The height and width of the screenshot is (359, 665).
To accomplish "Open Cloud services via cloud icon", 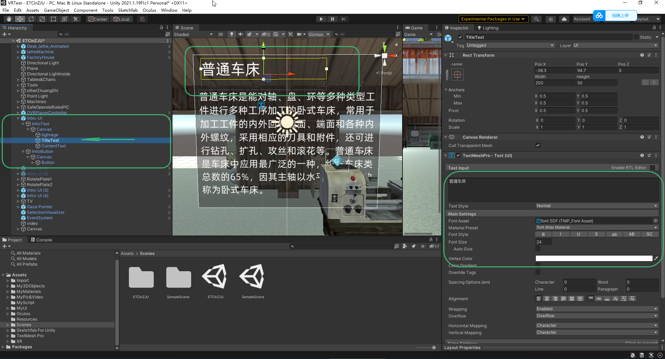I will tap(564, 19).
